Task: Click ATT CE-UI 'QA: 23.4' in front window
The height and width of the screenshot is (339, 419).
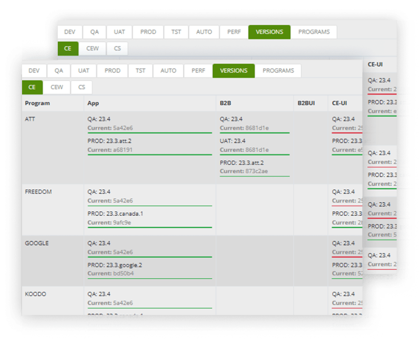Action: [x=344, y=119]
